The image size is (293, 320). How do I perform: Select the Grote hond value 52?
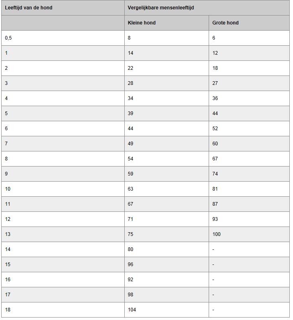point(215,129)
